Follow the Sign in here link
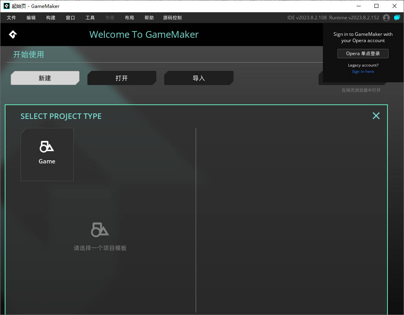Viewport: 404px width, 315px height. point(363,72)
